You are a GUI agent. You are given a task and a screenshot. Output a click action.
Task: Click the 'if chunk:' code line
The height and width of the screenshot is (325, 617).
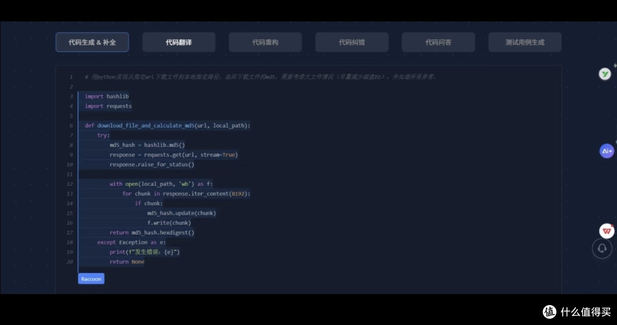click(x=149, y=204)
